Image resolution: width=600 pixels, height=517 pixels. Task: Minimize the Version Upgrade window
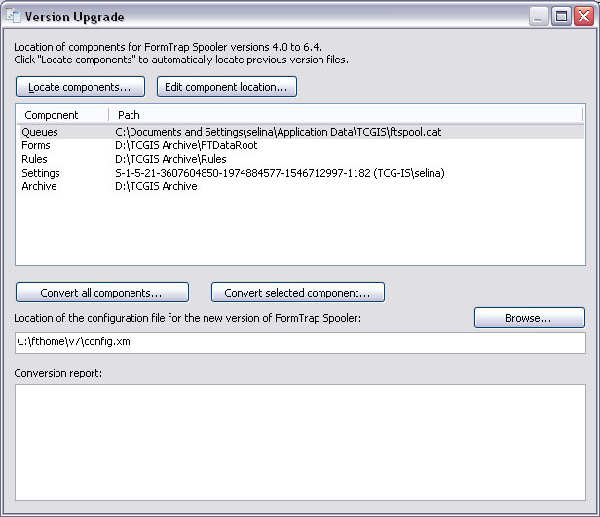pyautogui.click(x=540, y=16)
